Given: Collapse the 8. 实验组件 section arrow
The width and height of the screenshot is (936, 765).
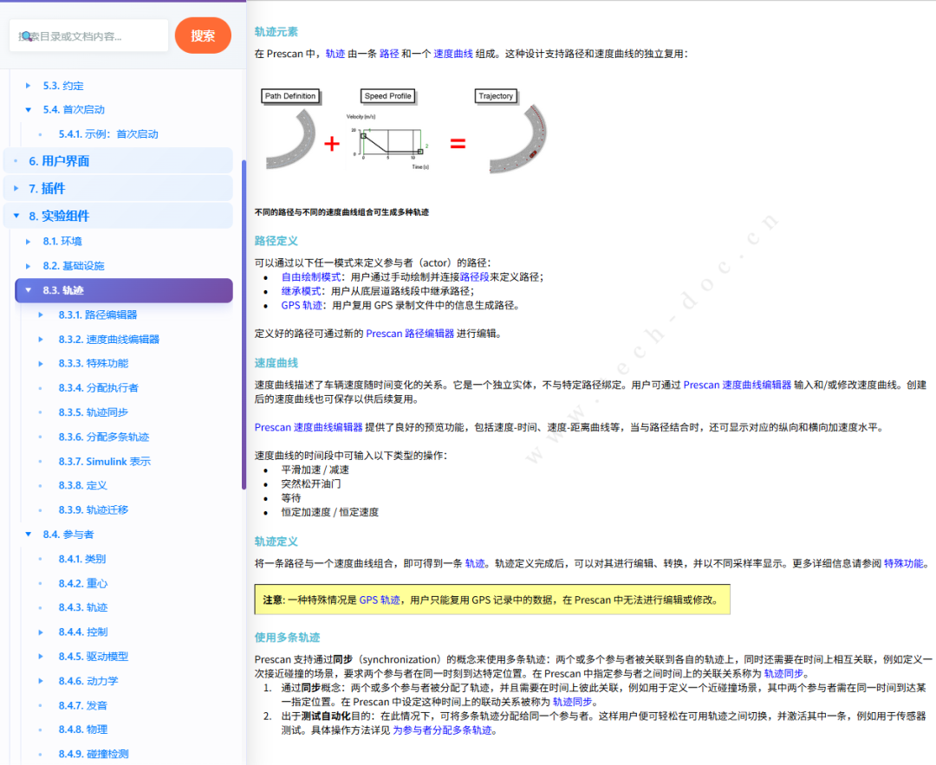Looking at the screenshot, I should click(16, 216).
